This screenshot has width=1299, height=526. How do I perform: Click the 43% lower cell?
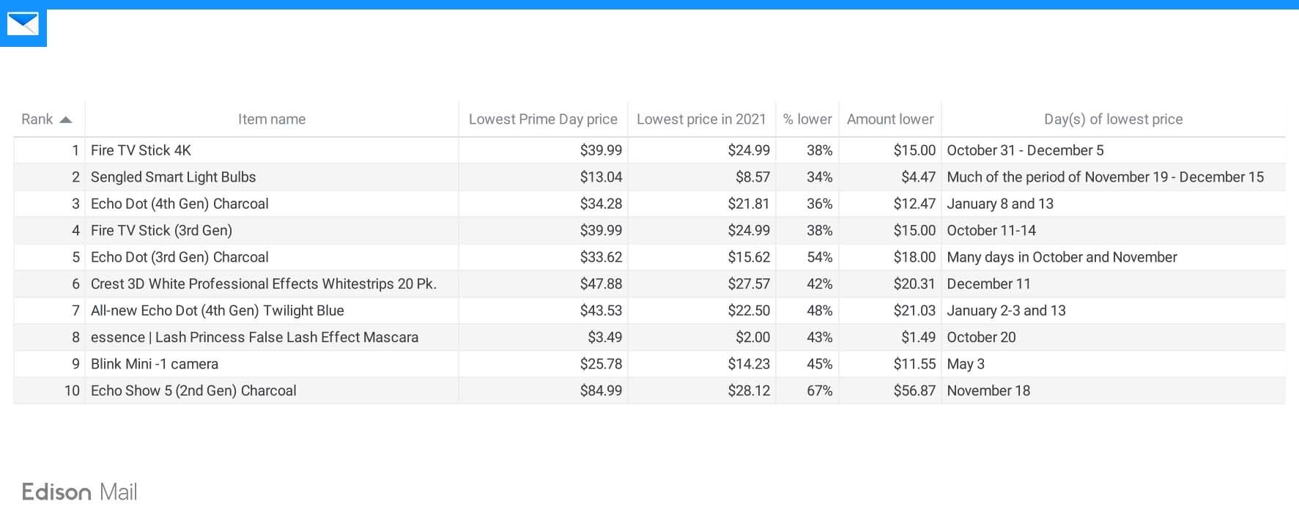(820, 338)
